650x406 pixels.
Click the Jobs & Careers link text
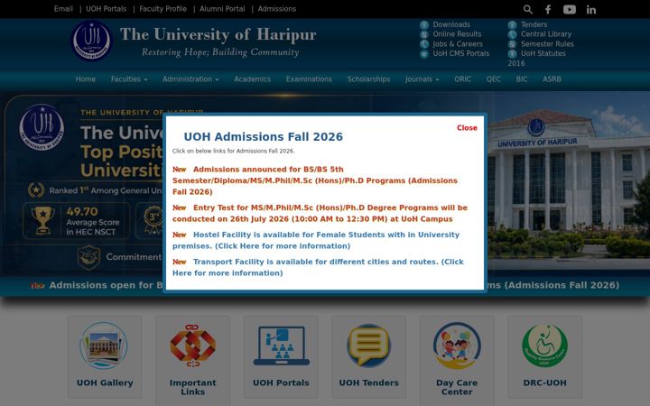pyautogui.click(x=458, y=44)
